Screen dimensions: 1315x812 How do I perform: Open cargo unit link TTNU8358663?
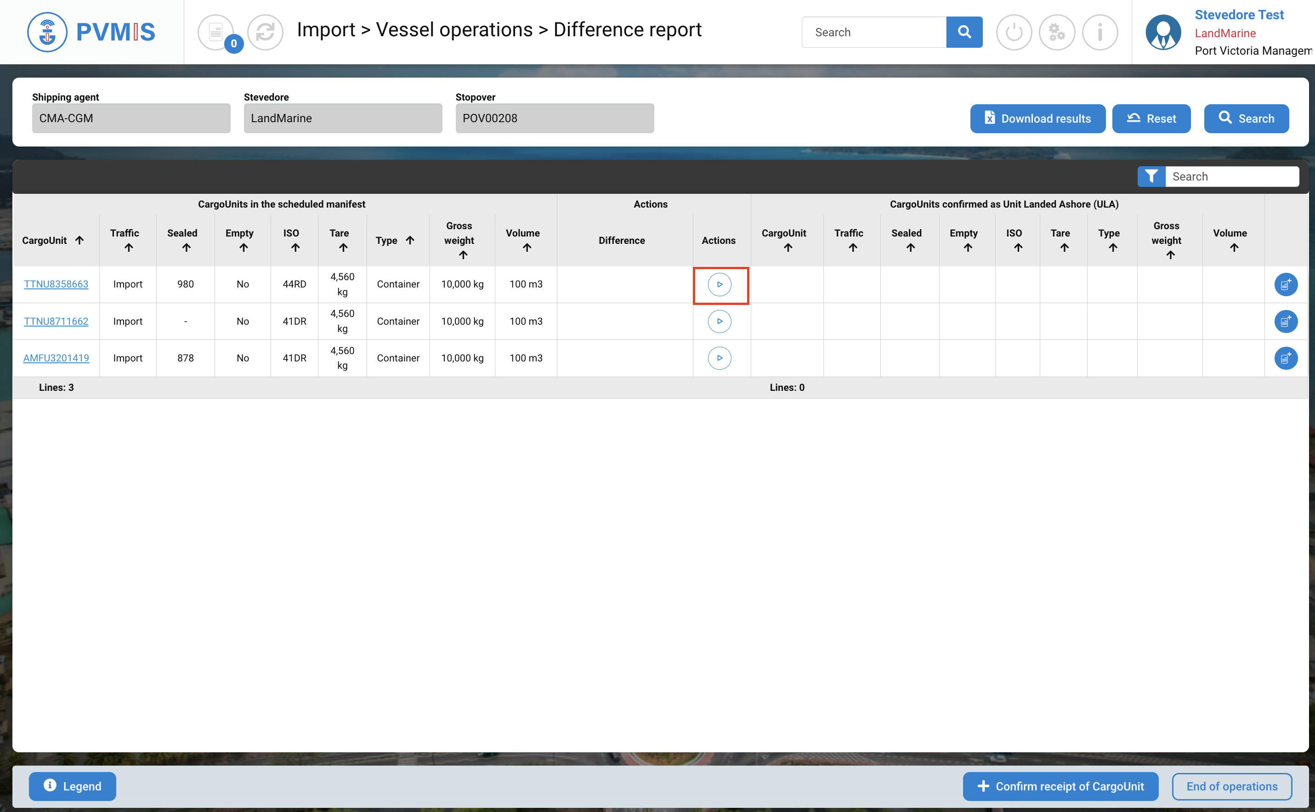tap(56, 284)
